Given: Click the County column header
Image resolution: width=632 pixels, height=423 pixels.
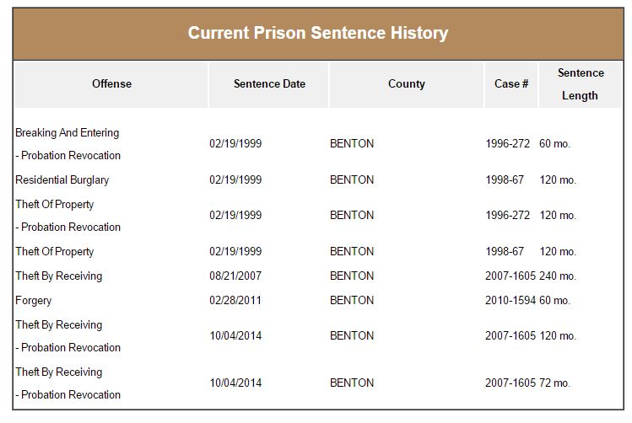Looking at the screenshot, I should [x=406, y=84].
